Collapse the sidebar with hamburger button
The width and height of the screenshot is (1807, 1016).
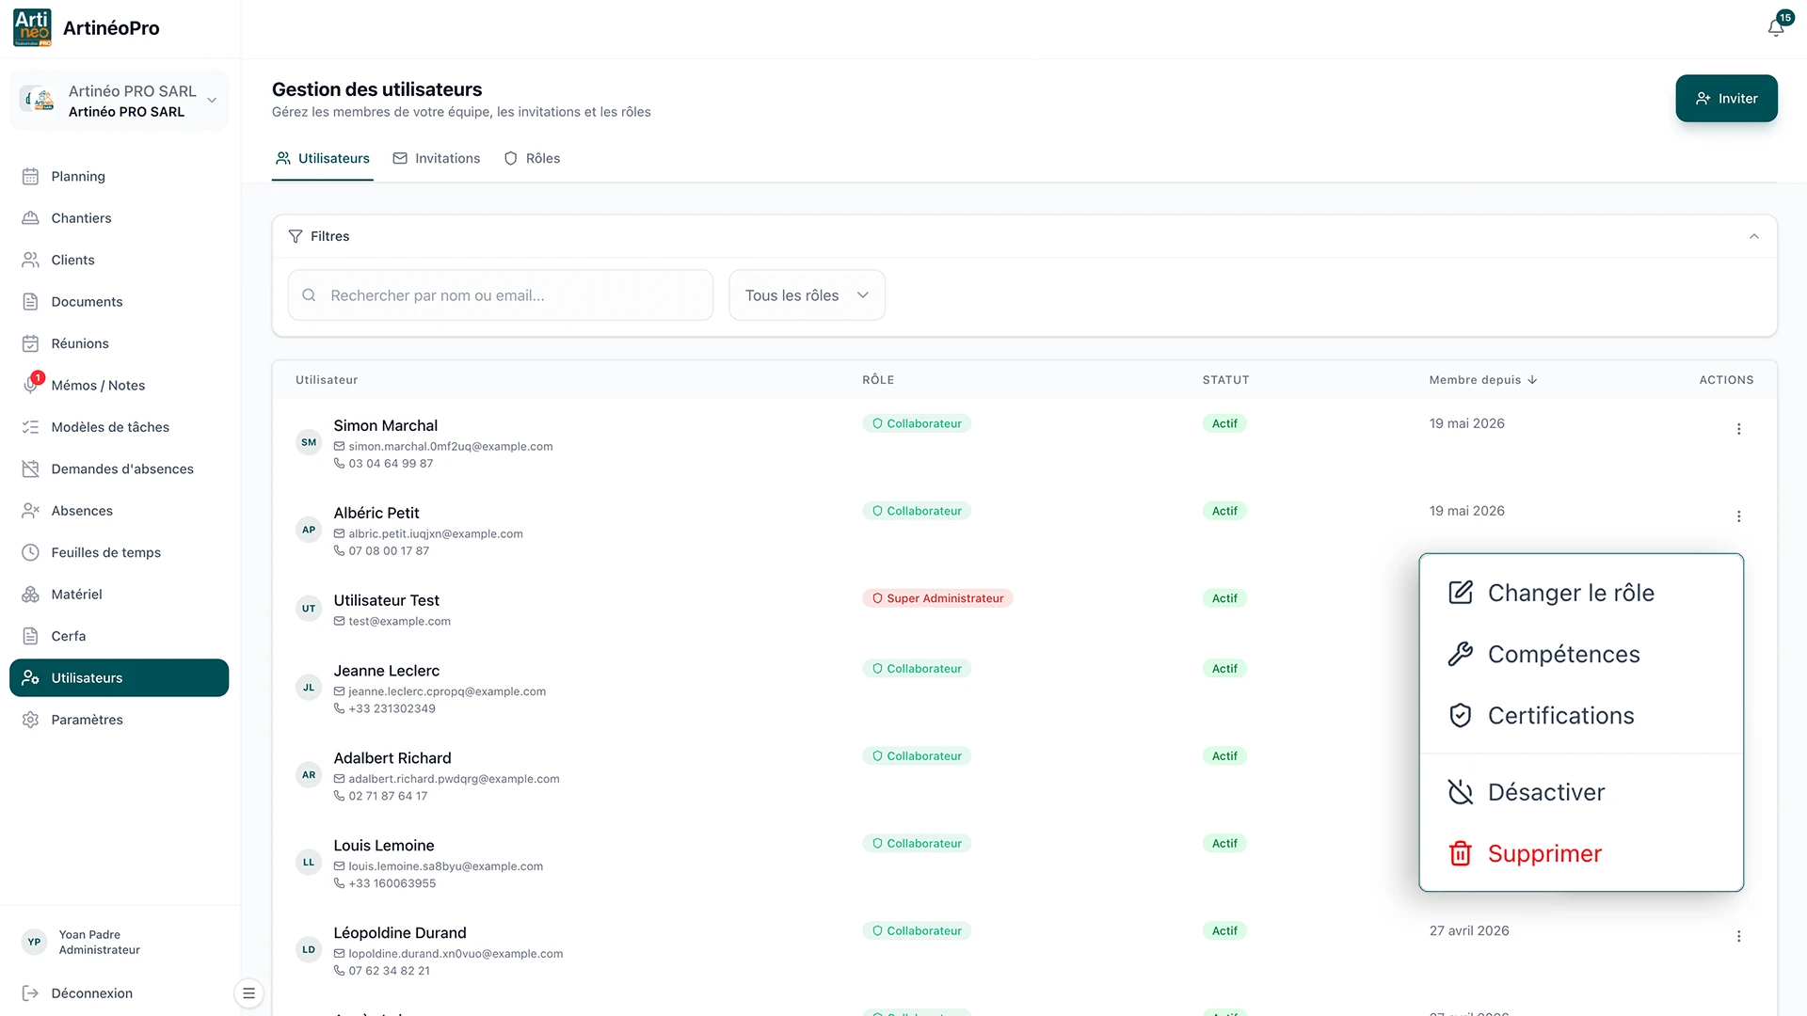point(248,993)
